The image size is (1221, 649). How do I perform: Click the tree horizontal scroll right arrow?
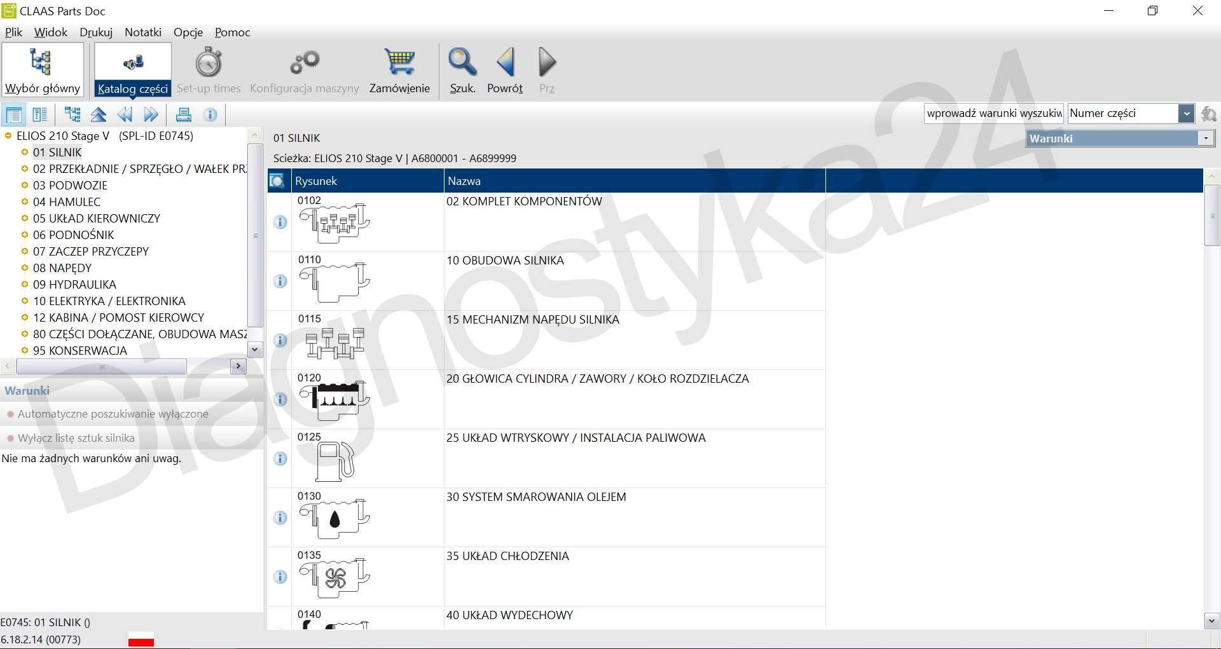[x=238, y=366]
